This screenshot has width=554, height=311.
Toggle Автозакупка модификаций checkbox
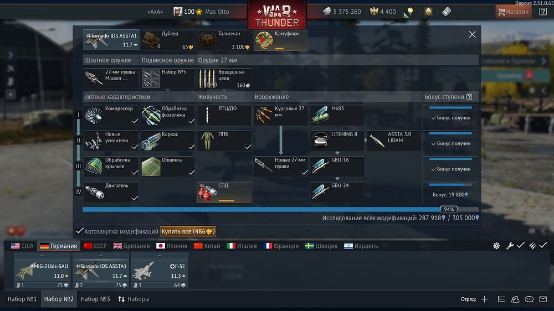79,231
